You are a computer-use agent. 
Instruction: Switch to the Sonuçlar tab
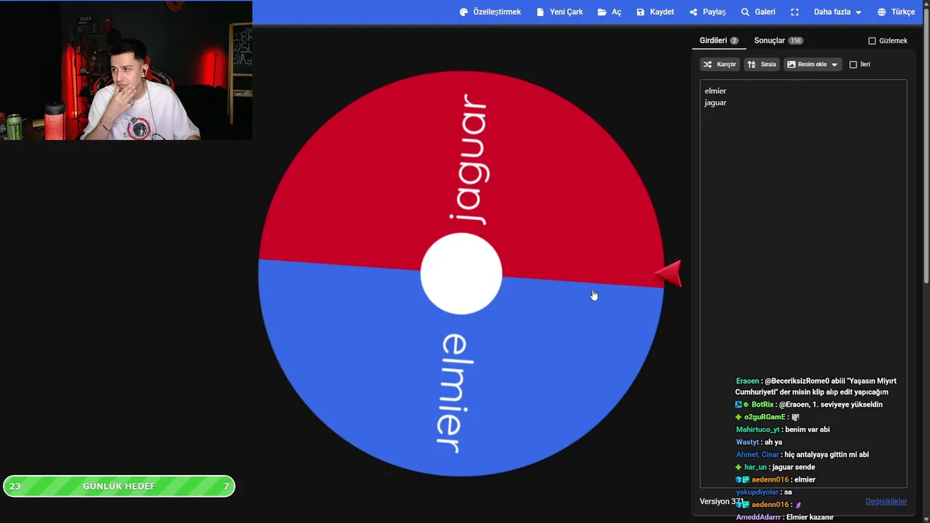[778, 41]
